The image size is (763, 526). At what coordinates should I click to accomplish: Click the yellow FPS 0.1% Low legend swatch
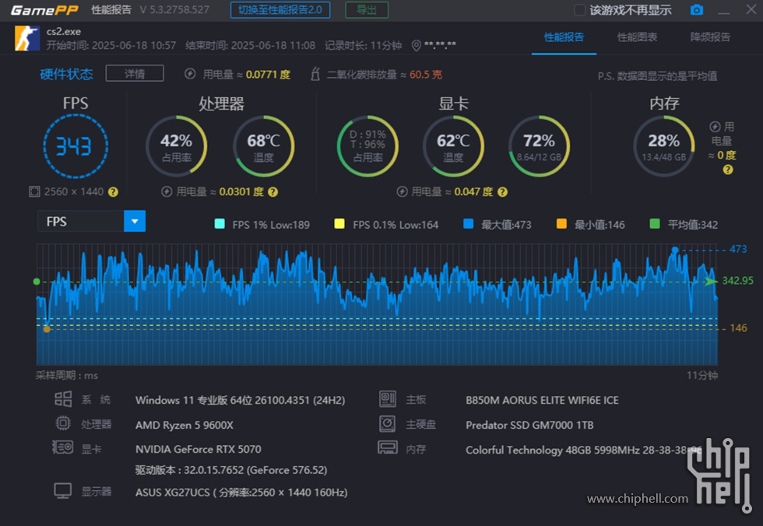tap(339, 223)
